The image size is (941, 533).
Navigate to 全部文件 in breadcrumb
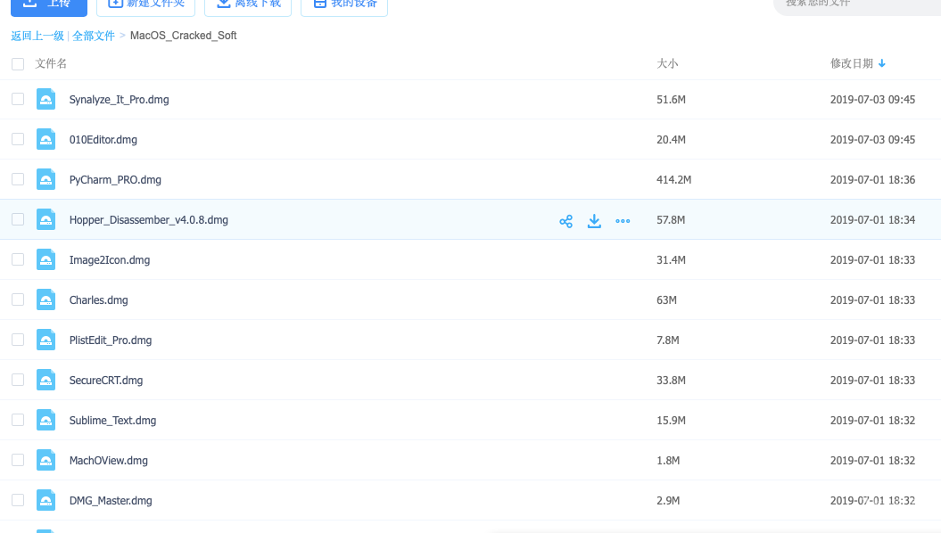click(93, 36)
